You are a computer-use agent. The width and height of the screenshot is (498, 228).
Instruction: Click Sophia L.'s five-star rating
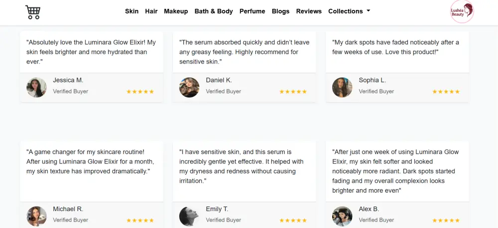coord(446,92)
